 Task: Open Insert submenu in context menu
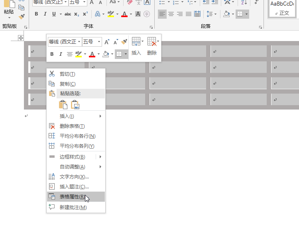pos(76,116)
